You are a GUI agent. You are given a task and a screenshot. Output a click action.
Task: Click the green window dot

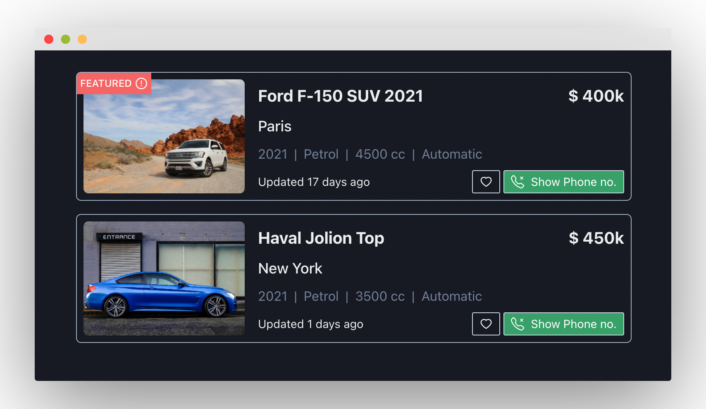tap(66, 39)
